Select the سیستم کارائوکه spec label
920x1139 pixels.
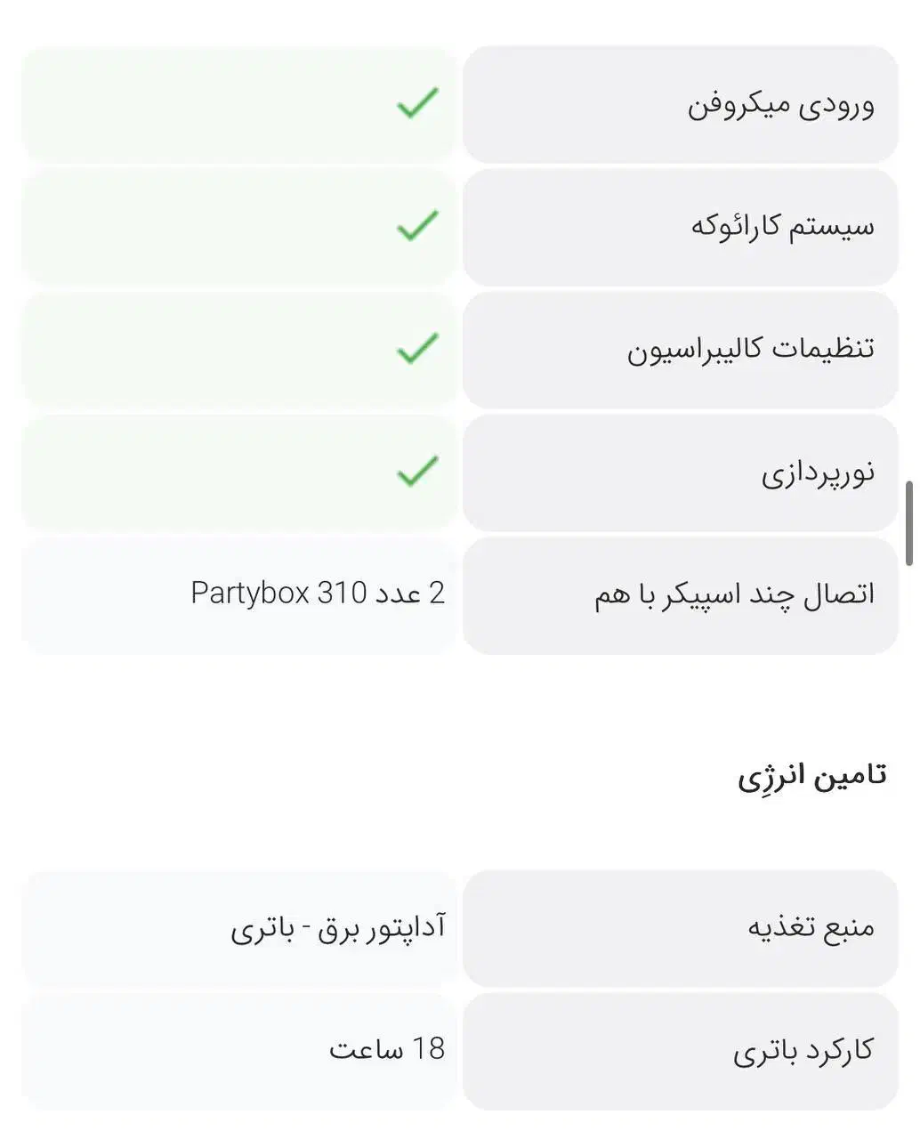coord(782,227)
